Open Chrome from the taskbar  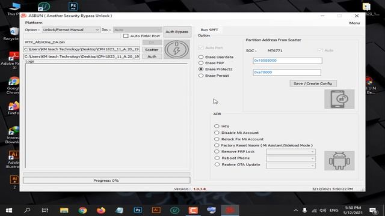tap(83, 211)
